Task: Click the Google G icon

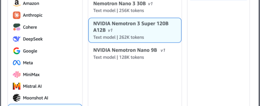Action: click(x=16, y=51)
